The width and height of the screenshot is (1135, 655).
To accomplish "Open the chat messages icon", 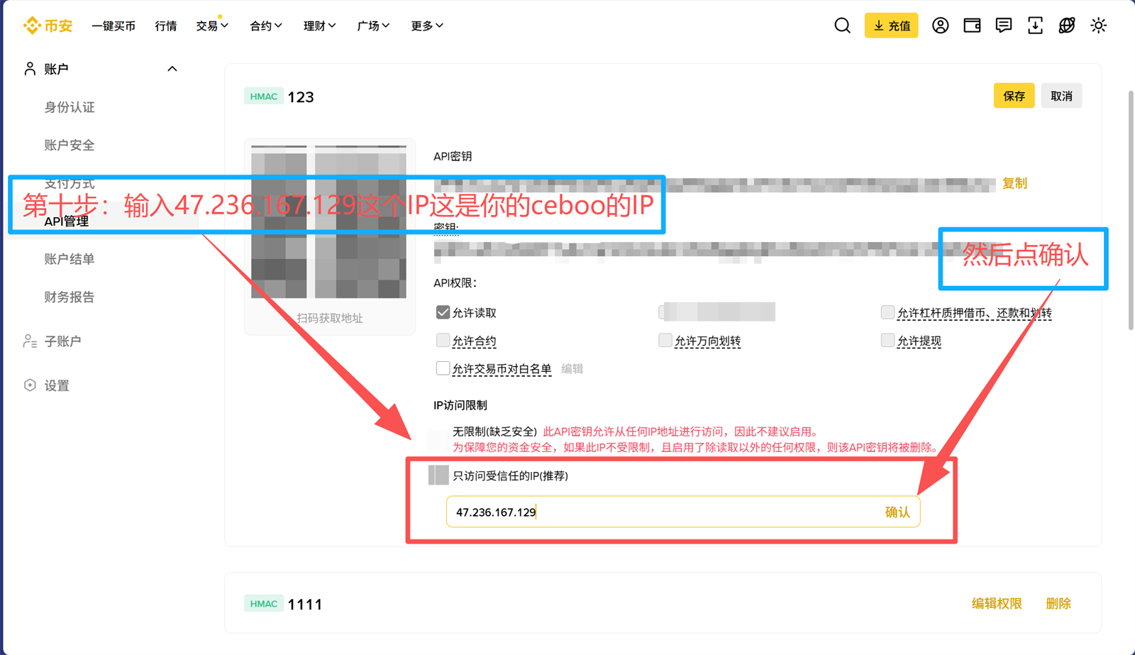I will pos(1003,26).
